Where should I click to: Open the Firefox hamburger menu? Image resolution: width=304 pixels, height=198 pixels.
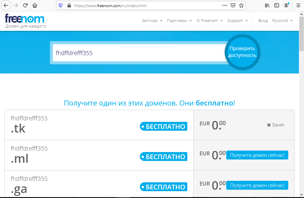[x=298, y=5]
